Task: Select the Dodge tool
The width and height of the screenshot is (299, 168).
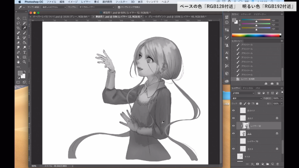Action: click(x=24, y=47)
